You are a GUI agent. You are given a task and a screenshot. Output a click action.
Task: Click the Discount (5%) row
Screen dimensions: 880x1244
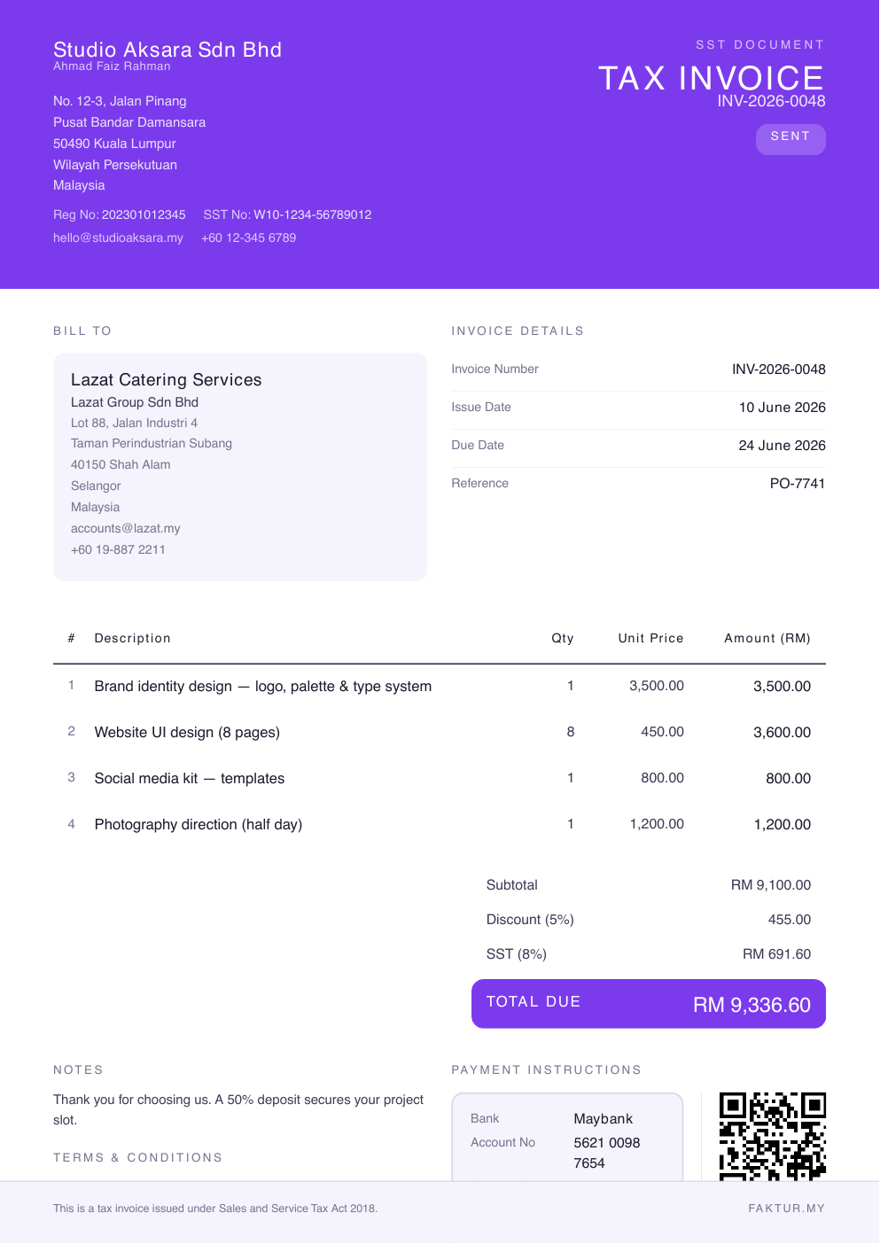tap(649, 920)
